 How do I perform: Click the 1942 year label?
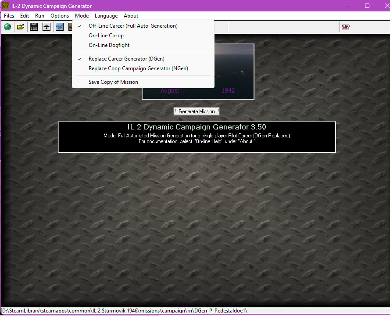(228, 90)
